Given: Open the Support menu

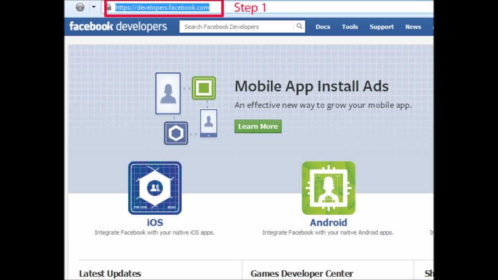Looking at the screenshot, I should pyautogui.click(x=382, y=27).
